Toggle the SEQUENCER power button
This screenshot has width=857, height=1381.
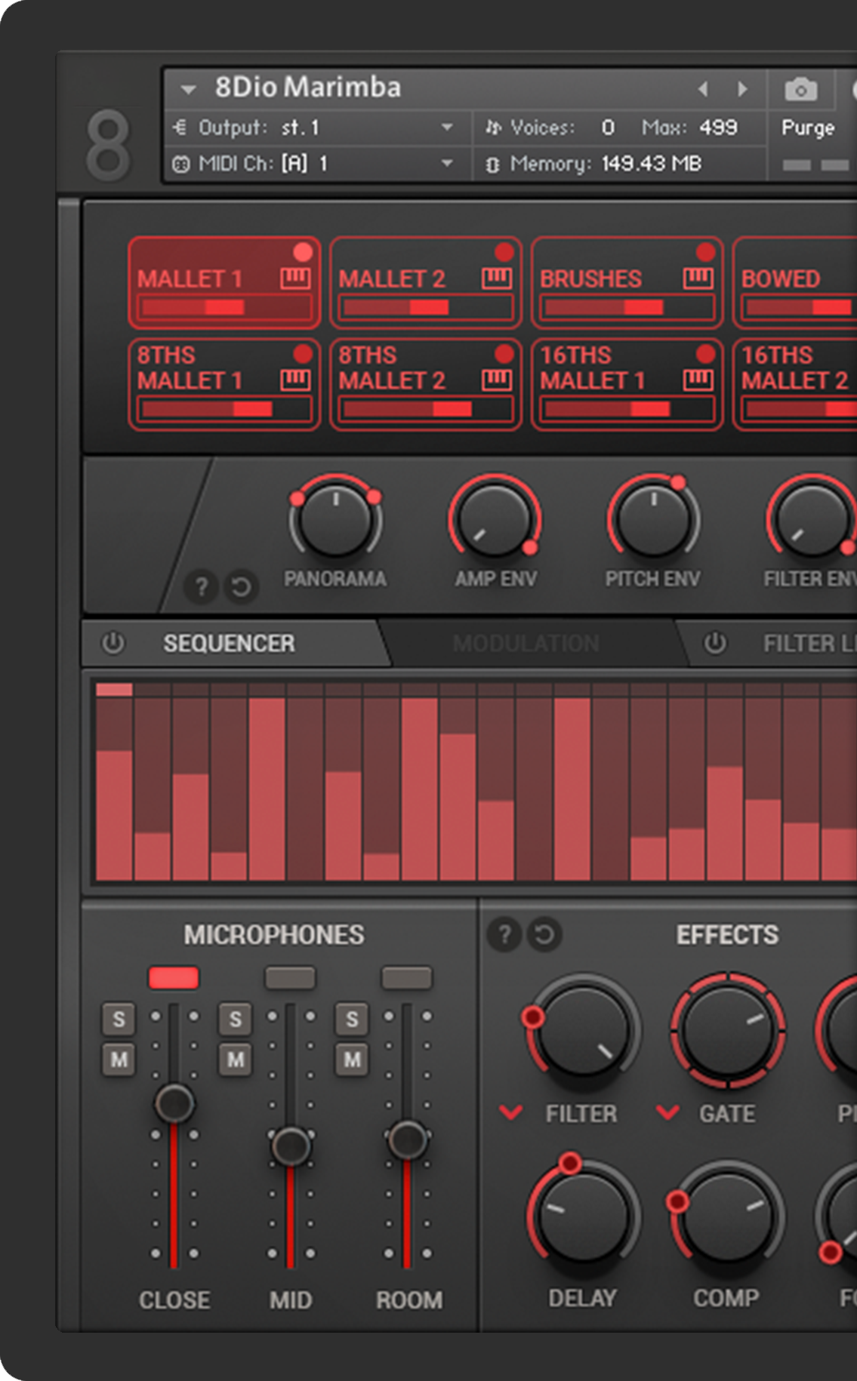click(113, 644)
